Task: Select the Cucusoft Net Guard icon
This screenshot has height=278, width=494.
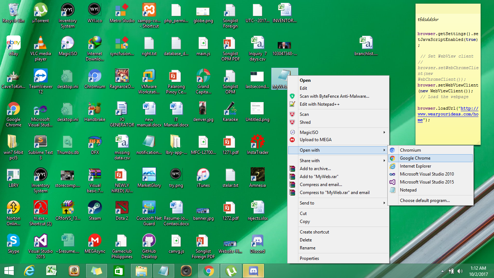Action: [x=149, y=213]
